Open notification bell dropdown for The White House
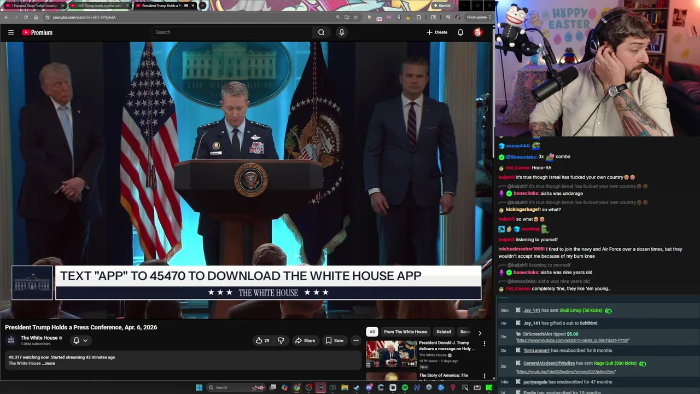This screenshot has height=394, width=700. (x=80, y=340)
